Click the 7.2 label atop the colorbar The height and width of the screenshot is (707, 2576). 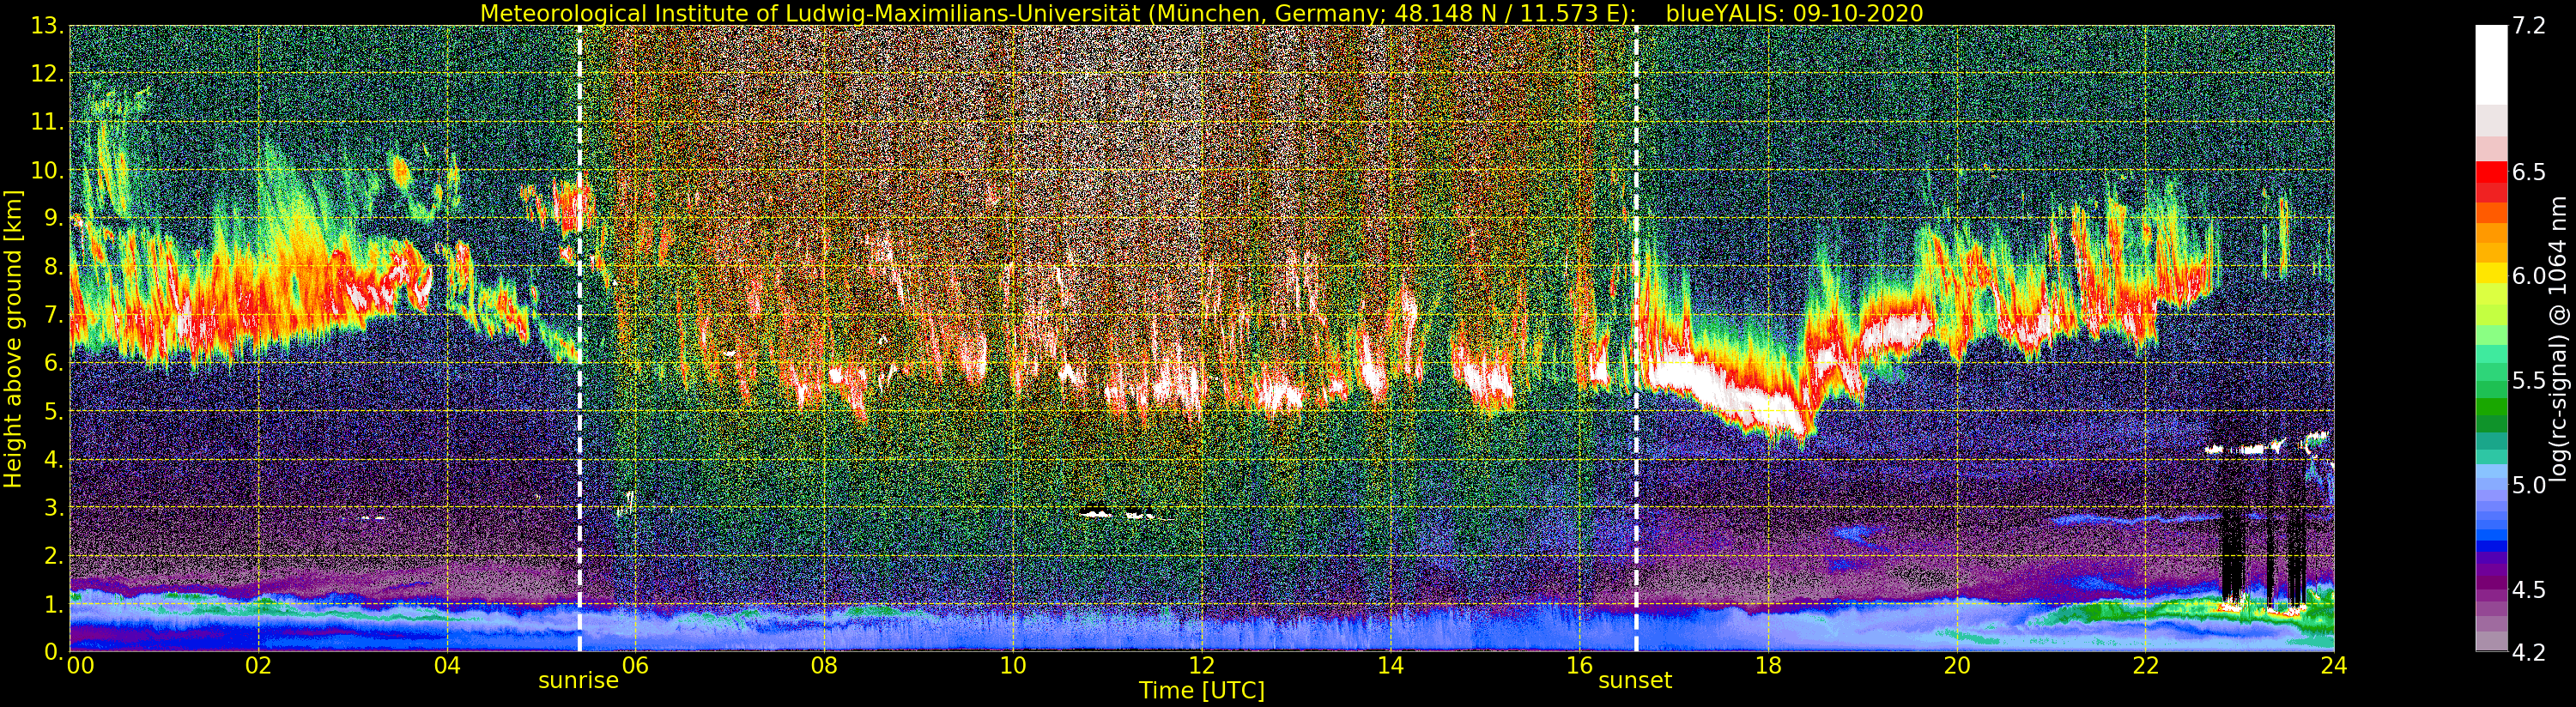2529,26
